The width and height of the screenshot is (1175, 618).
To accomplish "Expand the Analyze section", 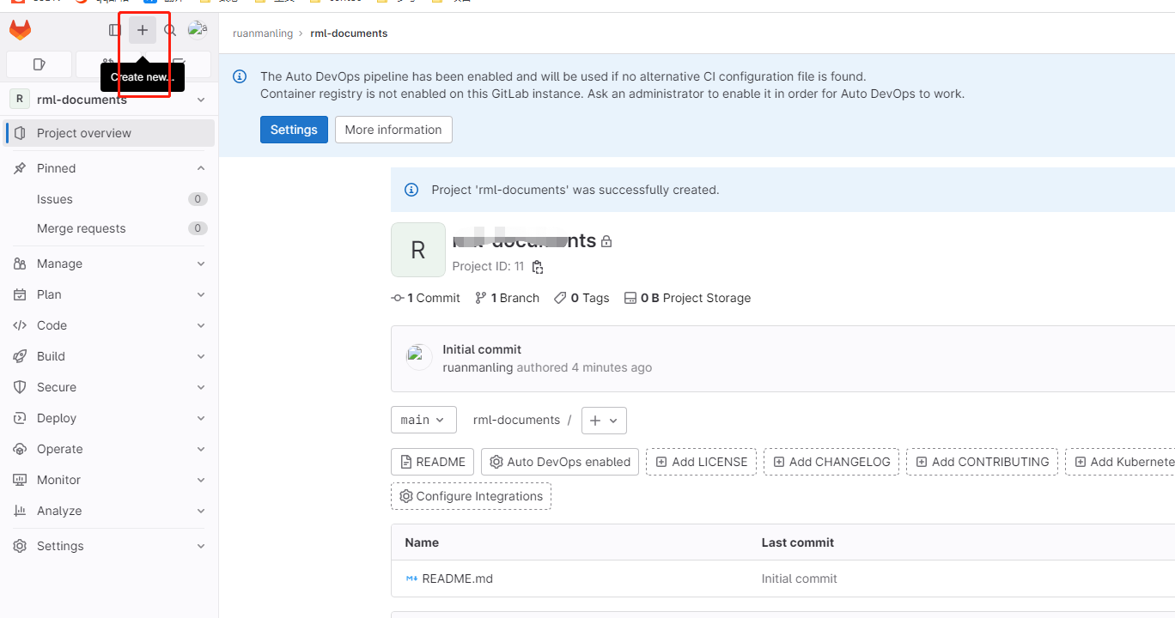I will pos(109,511).
